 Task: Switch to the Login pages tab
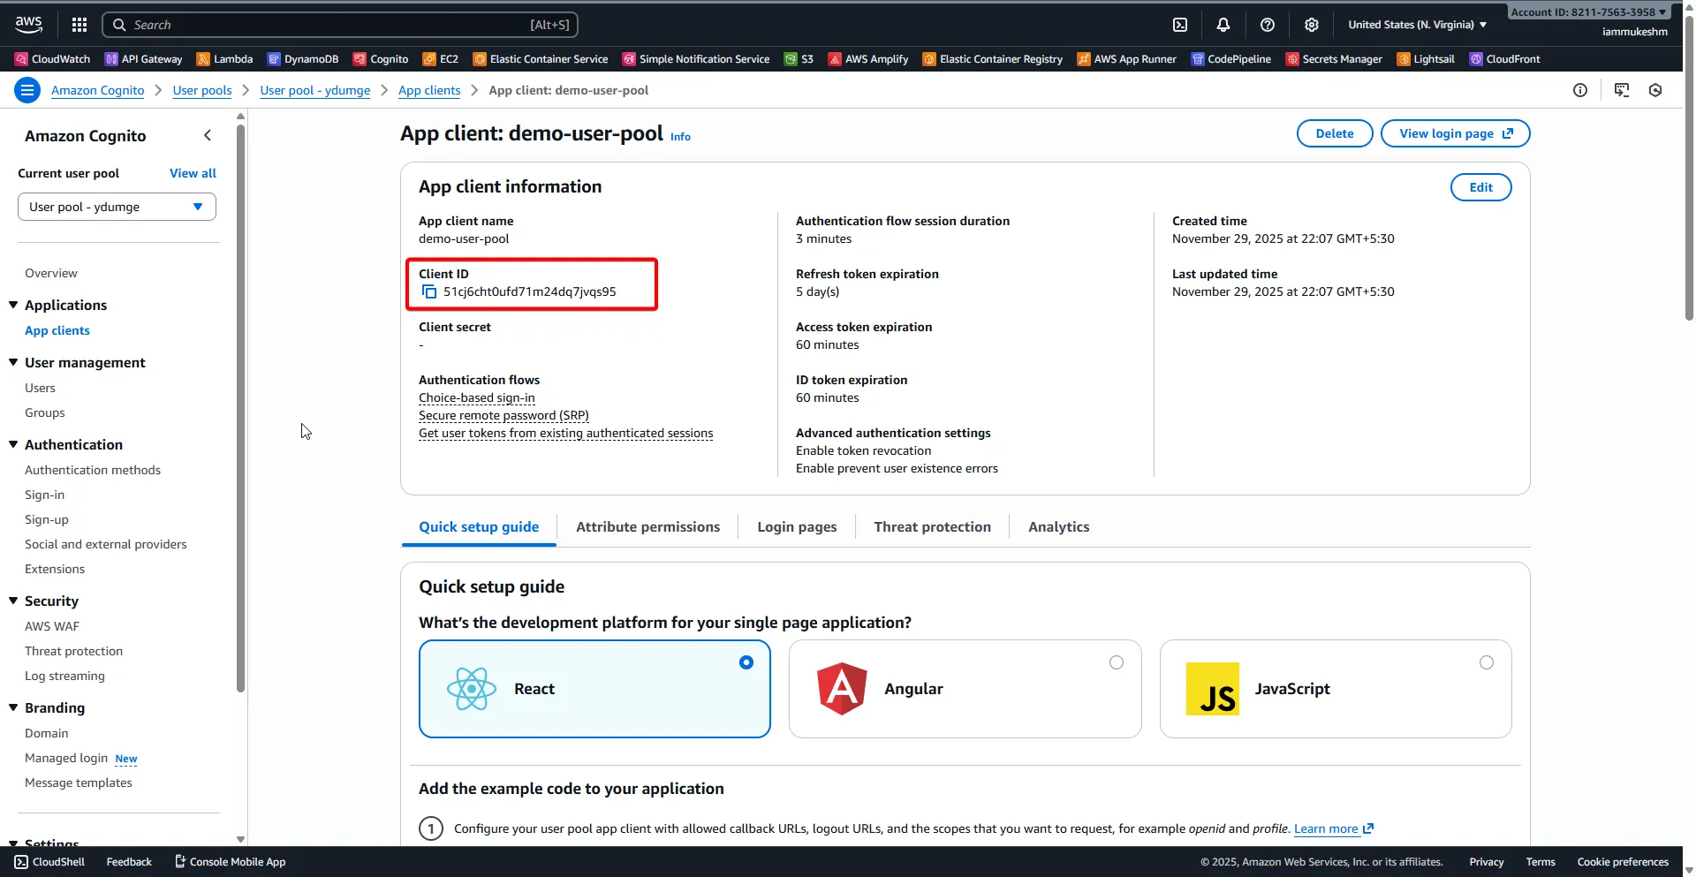[796, 525]
